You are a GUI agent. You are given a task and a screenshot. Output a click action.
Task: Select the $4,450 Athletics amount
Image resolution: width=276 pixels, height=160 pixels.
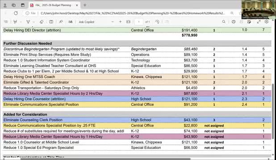[x=192, y=88]
